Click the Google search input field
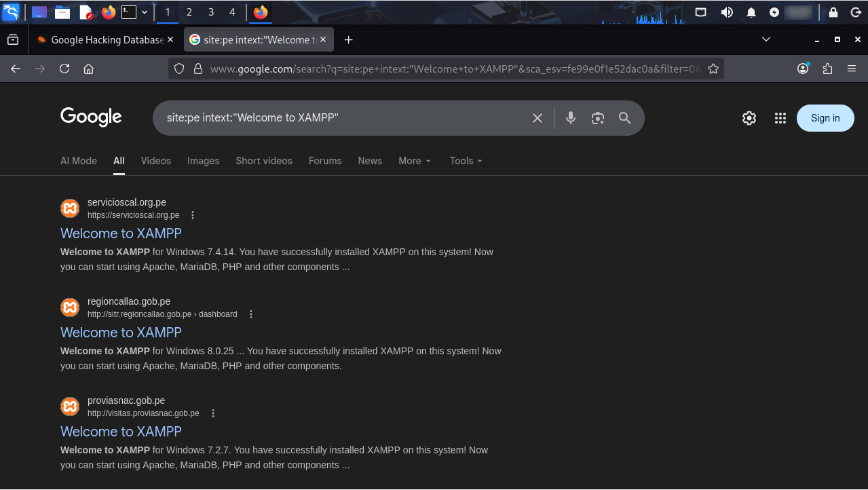The height and width of the screenshot is (490, 868). 339,118
